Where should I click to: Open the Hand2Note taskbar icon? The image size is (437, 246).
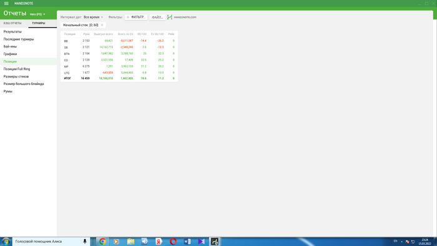pyautogui.click(x=215, y=242)
